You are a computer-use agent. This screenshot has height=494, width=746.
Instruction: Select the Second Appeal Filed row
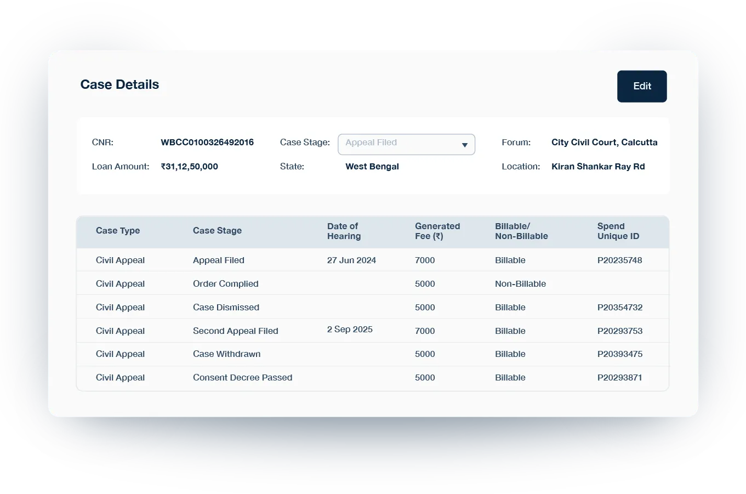236,331
